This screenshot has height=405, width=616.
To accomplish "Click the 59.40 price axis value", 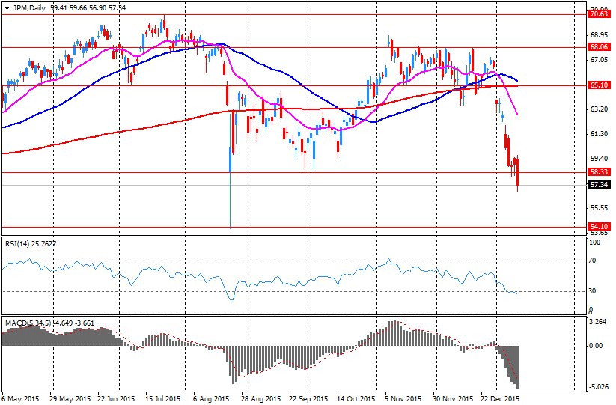I will [599, 159].
